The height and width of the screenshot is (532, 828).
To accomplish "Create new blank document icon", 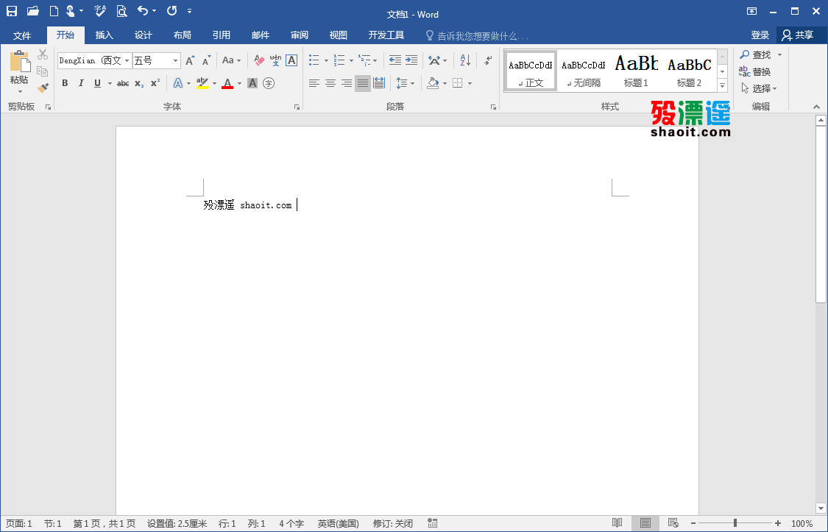I will [x=53, y=10].
